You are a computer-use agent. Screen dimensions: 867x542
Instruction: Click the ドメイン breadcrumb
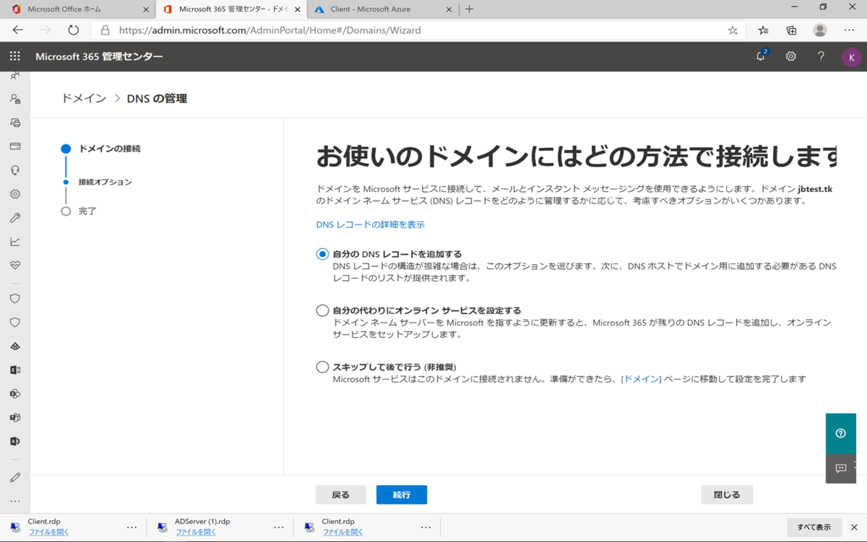84,98
